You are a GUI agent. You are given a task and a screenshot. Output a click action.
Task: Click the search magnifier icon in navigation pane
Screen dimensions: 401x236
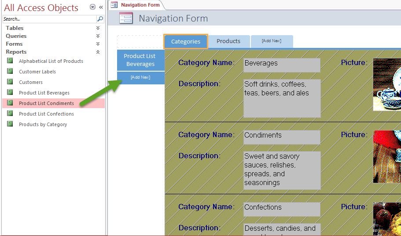pyautogui.click(x=100, y=19)
